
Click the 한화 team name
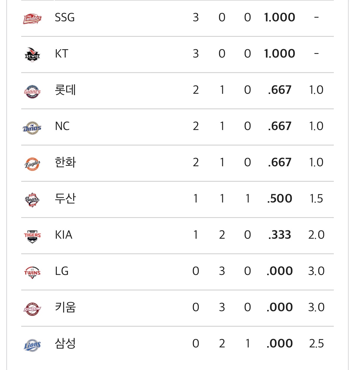coord(65,162)
